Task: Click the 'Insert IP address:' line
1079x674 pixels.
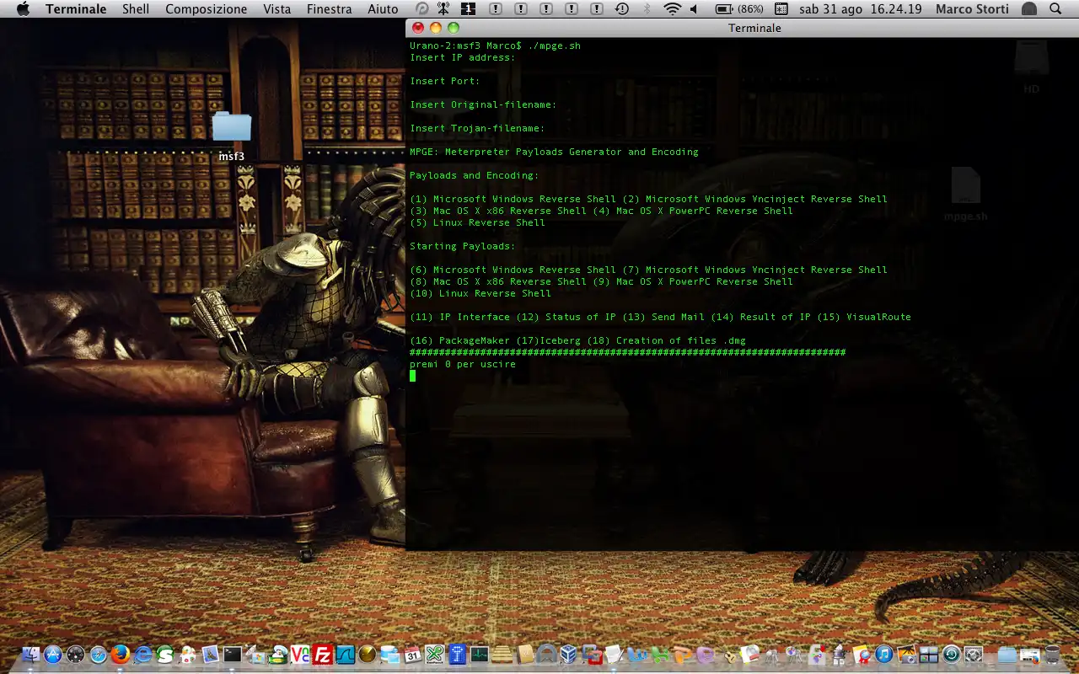Action: coord(462,57)
